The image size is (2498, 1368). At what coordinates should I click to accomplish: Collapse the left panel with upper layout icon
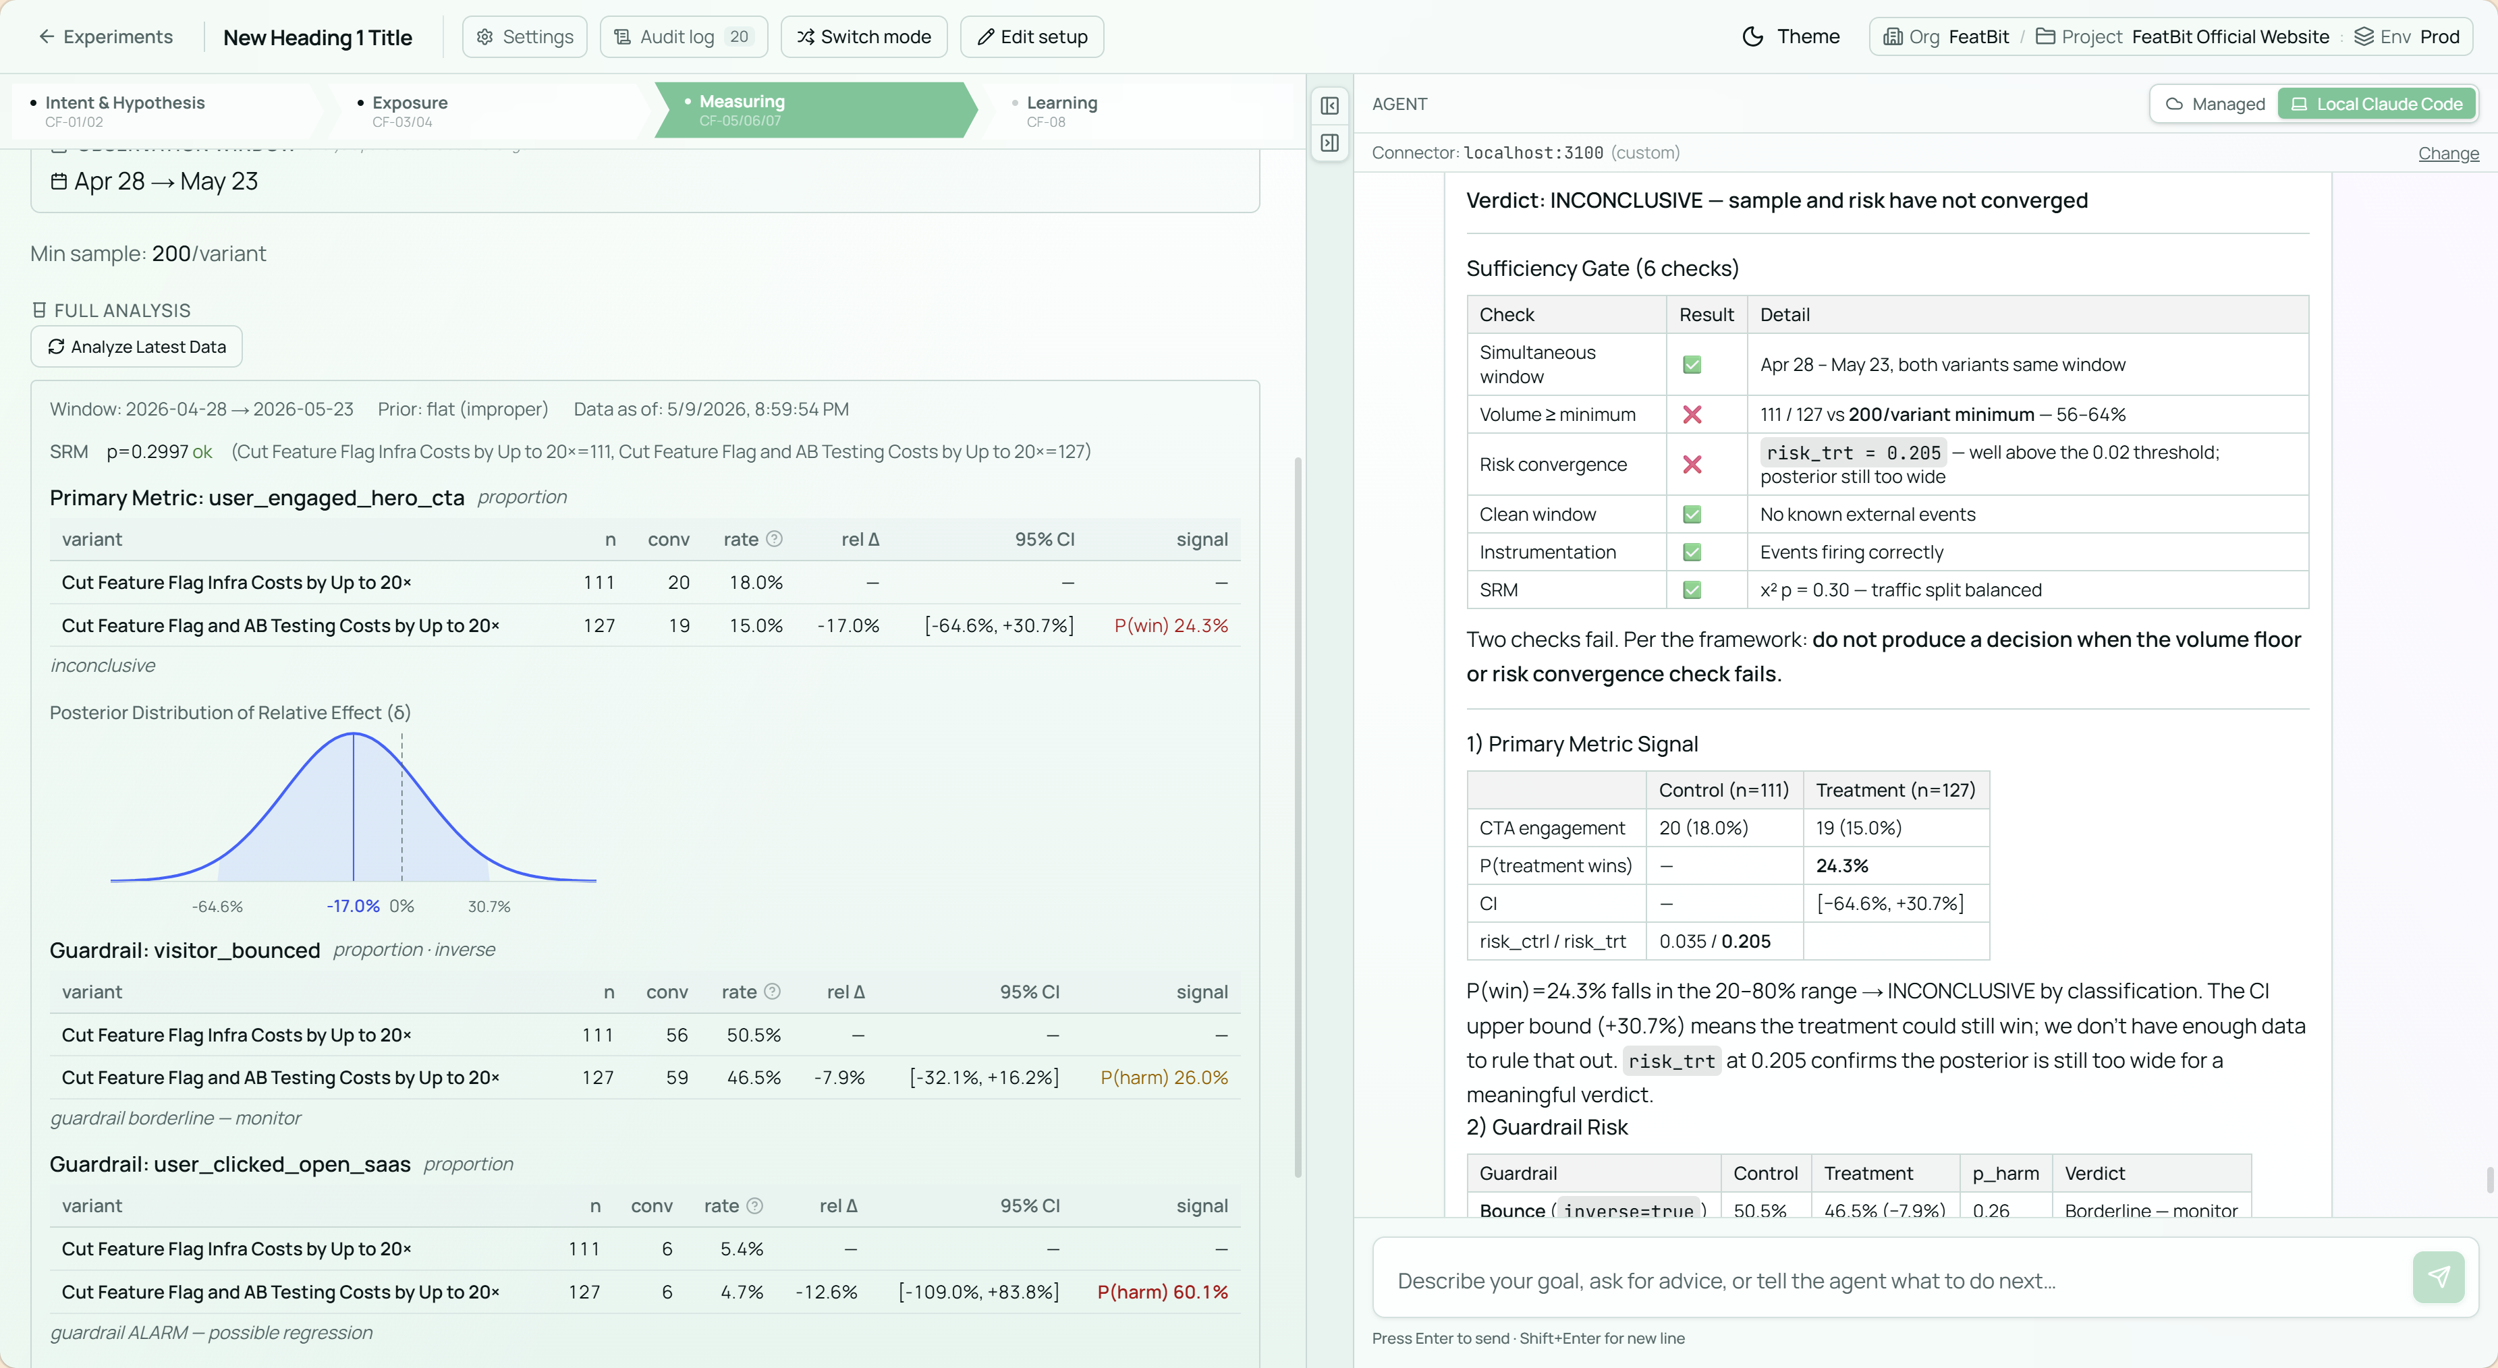coord(1329,106)
